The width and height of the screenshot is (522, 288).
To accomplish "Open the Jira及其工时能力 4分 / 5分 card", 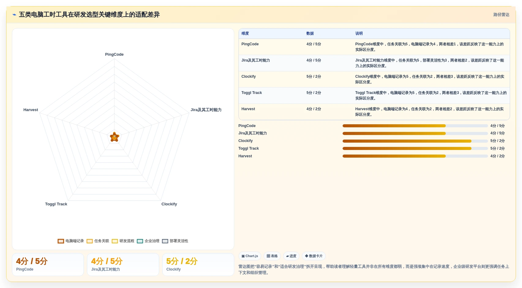I will click(x=123, y=264).
